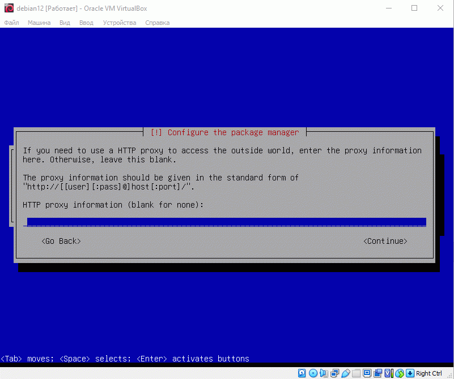Click the network adapters status icon

pyautogui.click(x=335, y=373)
